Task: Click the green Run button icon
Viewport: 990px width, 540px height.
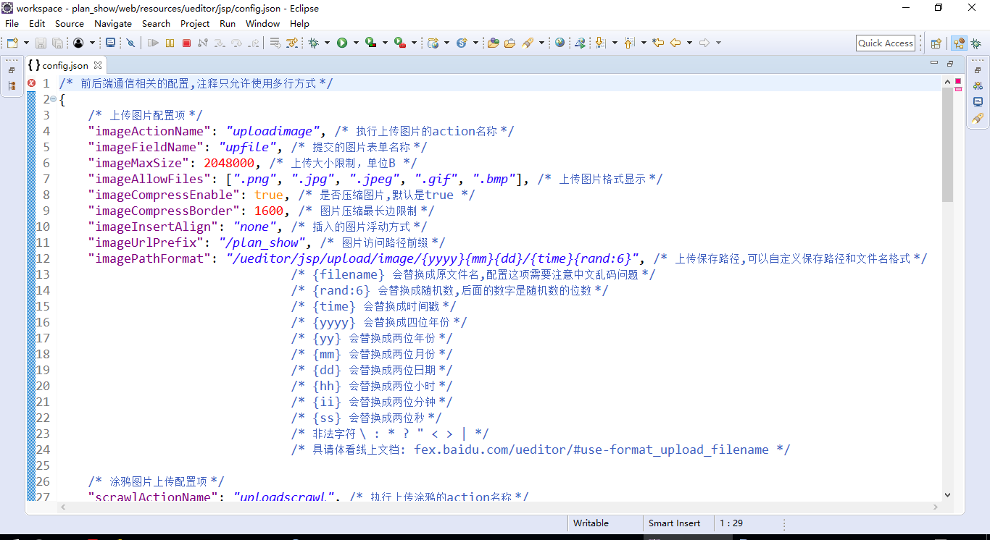Action: [x=342, y=43]
